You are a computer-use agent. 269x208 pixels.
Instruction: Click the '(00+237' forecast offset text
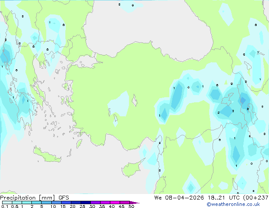[256, 198]
